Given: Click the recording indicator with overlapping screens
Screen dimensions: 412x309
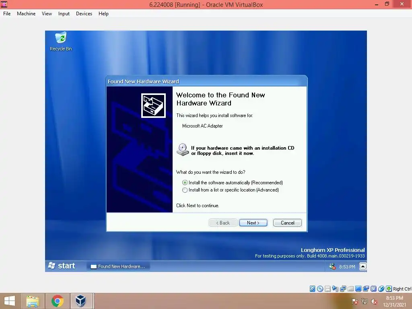Looking at the screenshot, I should [366, 289].
